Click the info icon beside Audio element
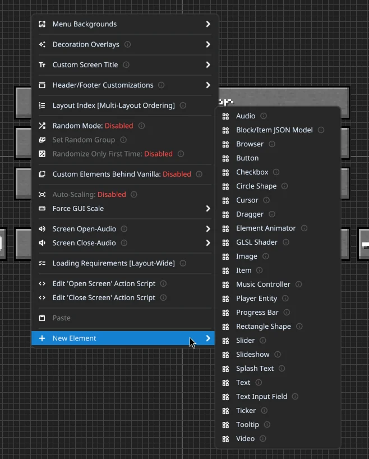 (x=264, y=116)
